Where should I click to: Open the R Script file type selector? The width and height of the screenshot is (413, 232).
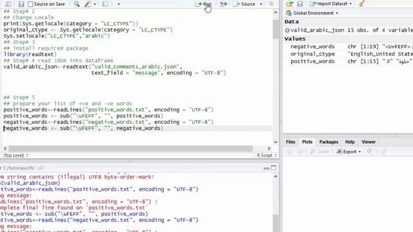[x=267, y=155]
